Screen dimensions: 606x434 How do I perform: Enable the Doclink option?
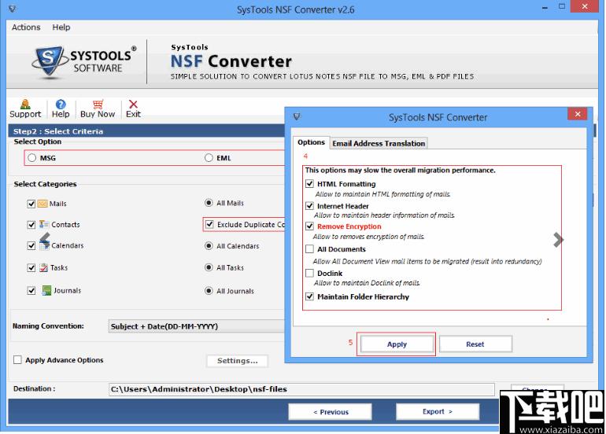(x=309, y=273)
